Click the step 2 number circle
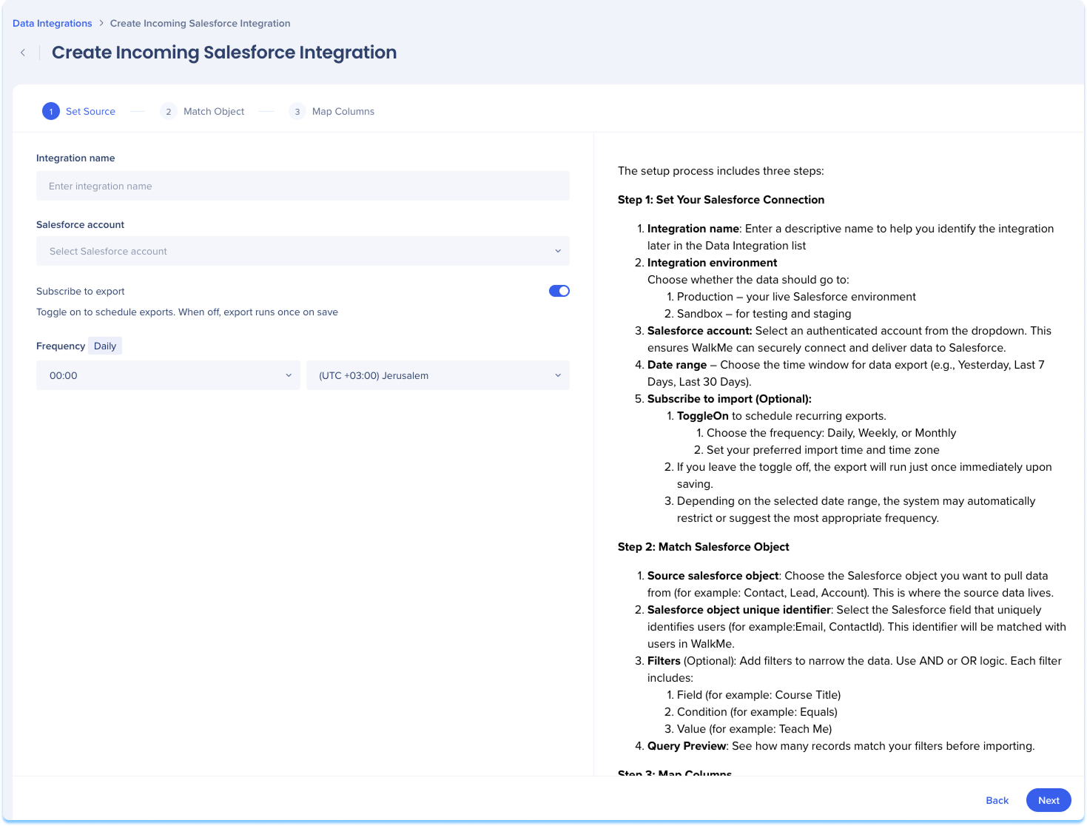This screenshot has width=1087, height=826. 169,112
